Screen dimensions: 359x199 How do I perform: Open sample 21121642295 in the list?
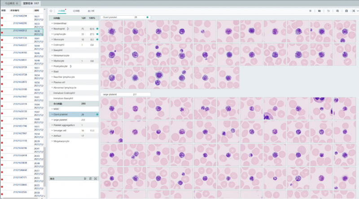click(22, 25)
